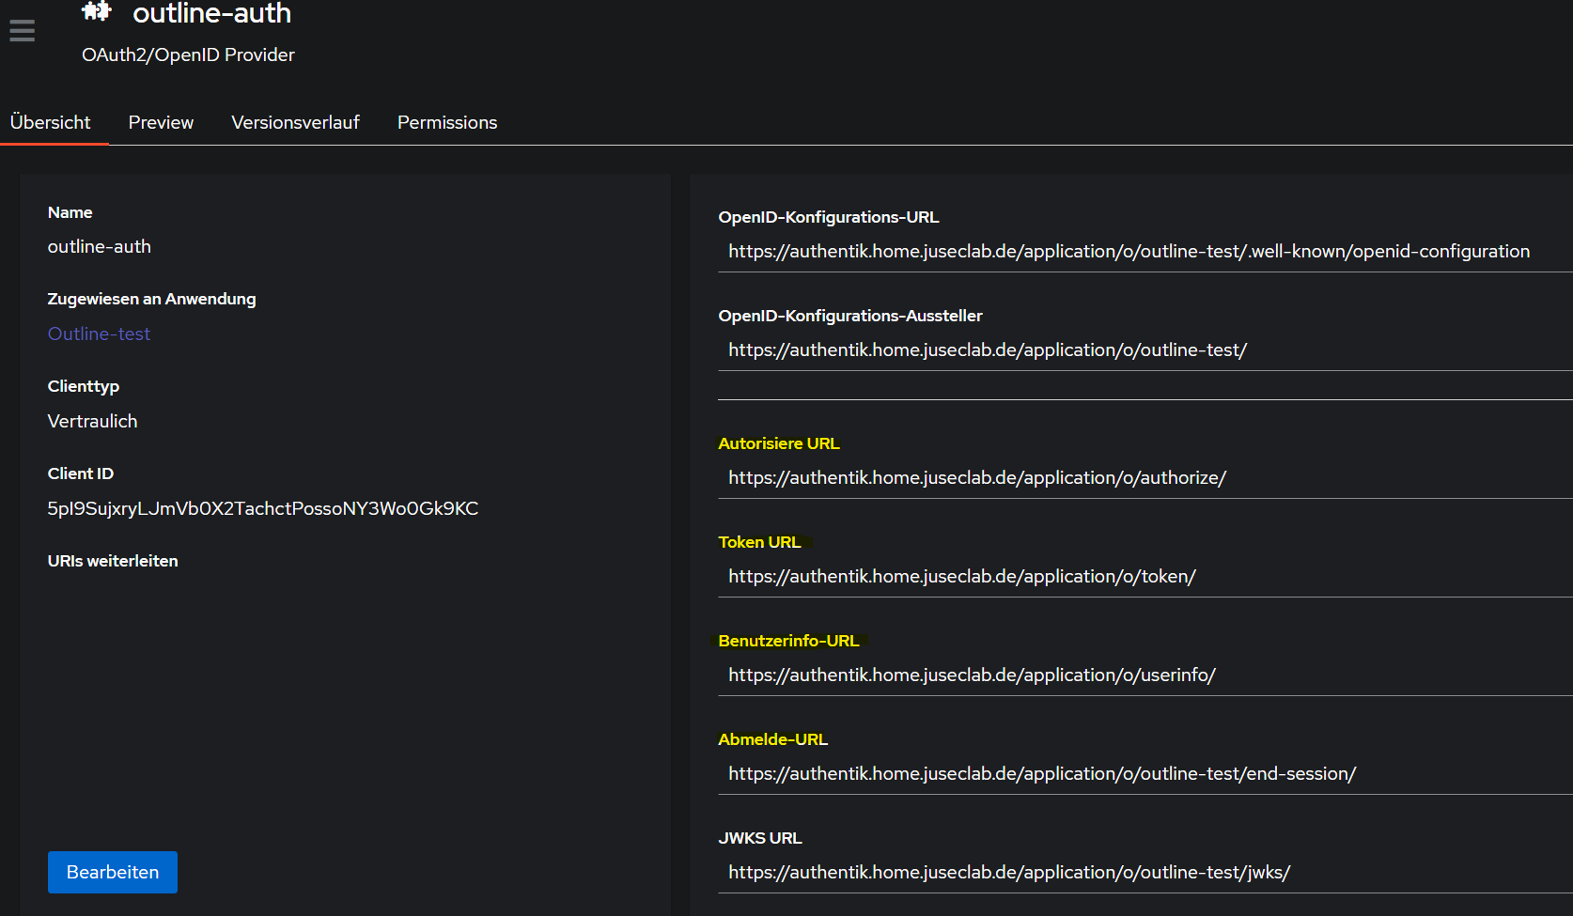Click the Zugewiesen an Anwendung label

click(151, 299)
